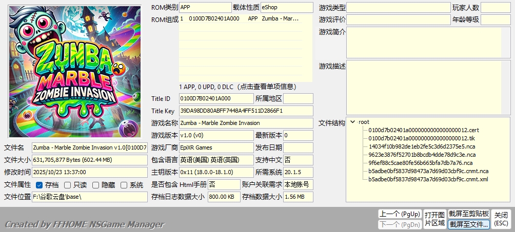The height and width of the screenshot is (232, 515).
Task: Collapse the root node in file structure tree
Action: 352,122
